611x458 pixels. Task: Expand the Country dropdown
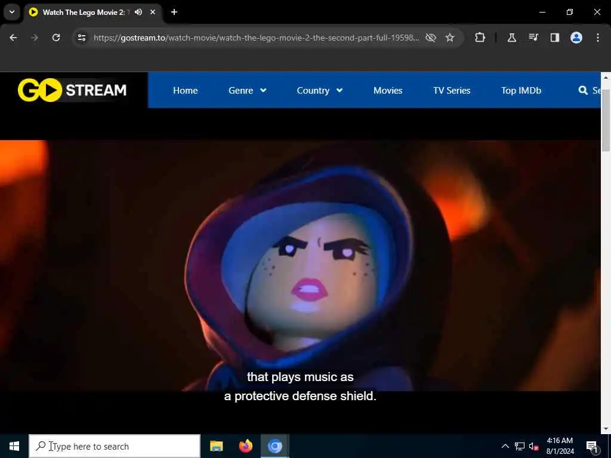click(x=320, y=91)
